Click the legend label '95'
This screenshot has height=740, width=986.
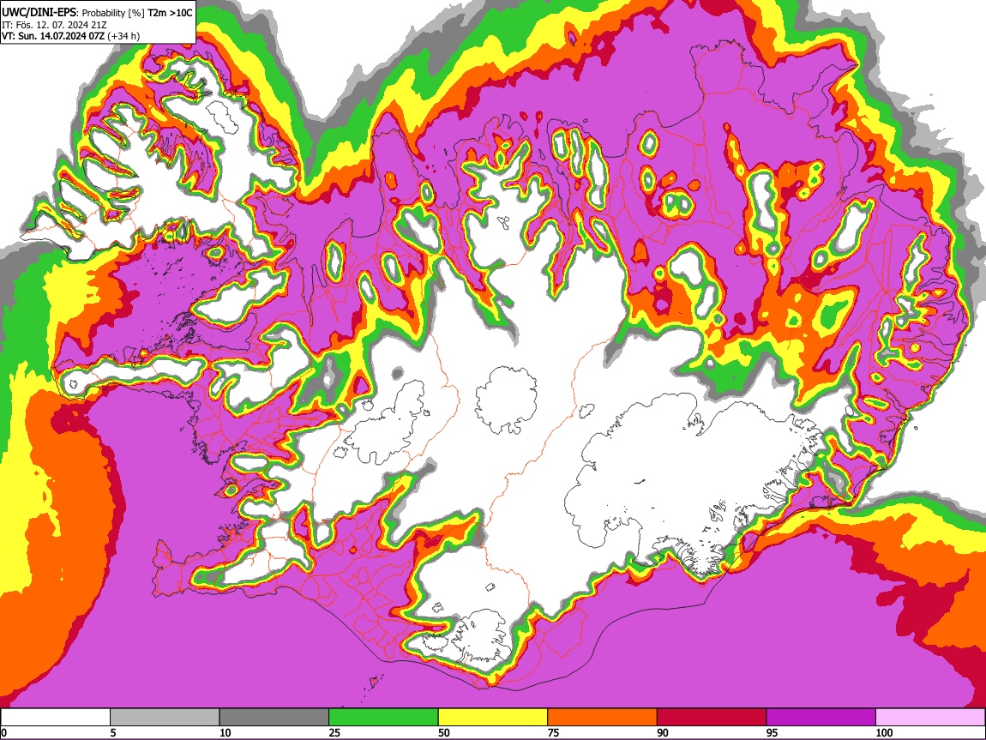coord(773,732)
